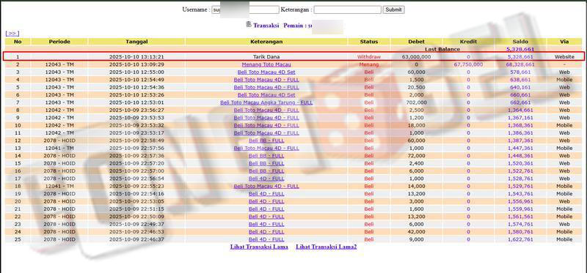The height and width of the screenshot is (273, 587).
Task: Open the Menang Toto Macau entry
Action: [x=266, y=64]
